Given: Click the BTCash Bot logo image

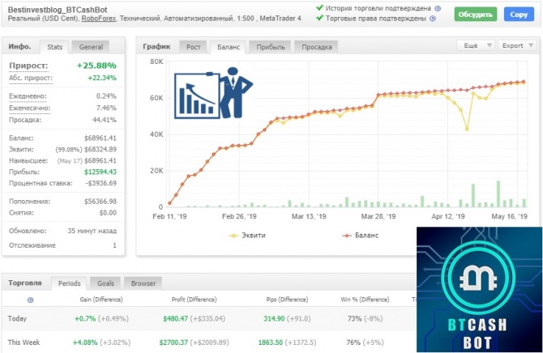Looking at the screenshot, I should tap(479, 290).
